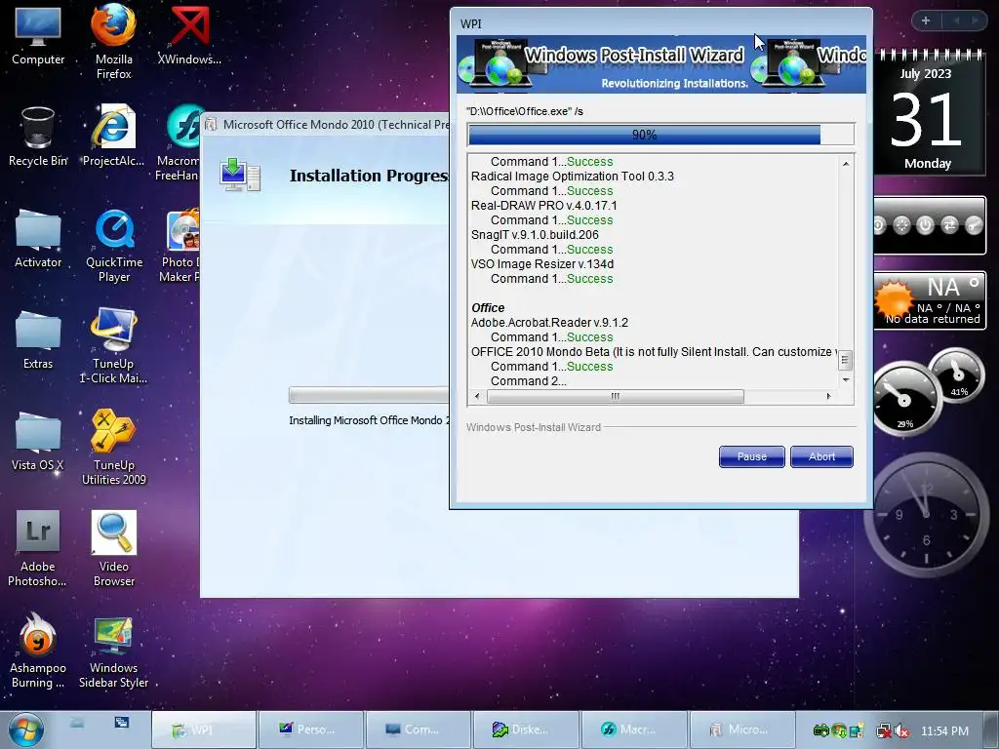Screen dimensions: 999x749
Task: Click the muted volume tray icon
Action: tap(902, 731)
